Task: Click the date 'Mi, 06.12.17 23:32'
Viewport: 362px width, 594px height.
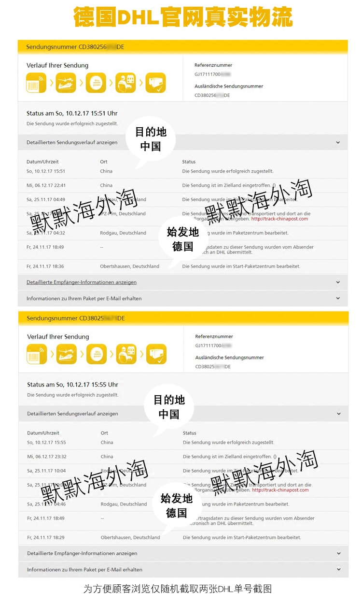Action: click(47, 457)
